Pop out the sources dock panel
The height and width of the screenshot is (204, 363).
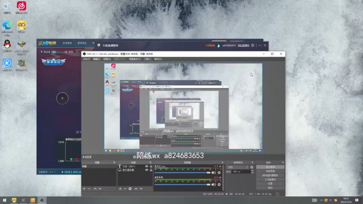pos(151,162)
